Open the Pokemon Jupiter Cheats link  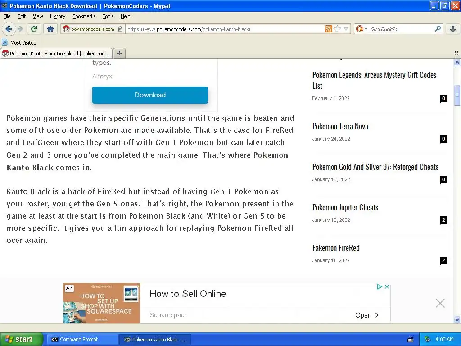(345, 208)
